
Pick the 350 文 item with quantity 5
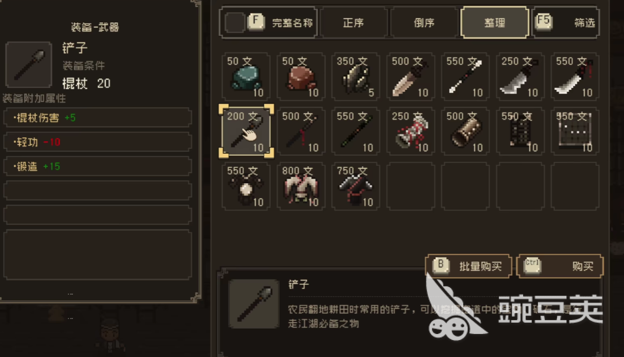coord(356,77)
